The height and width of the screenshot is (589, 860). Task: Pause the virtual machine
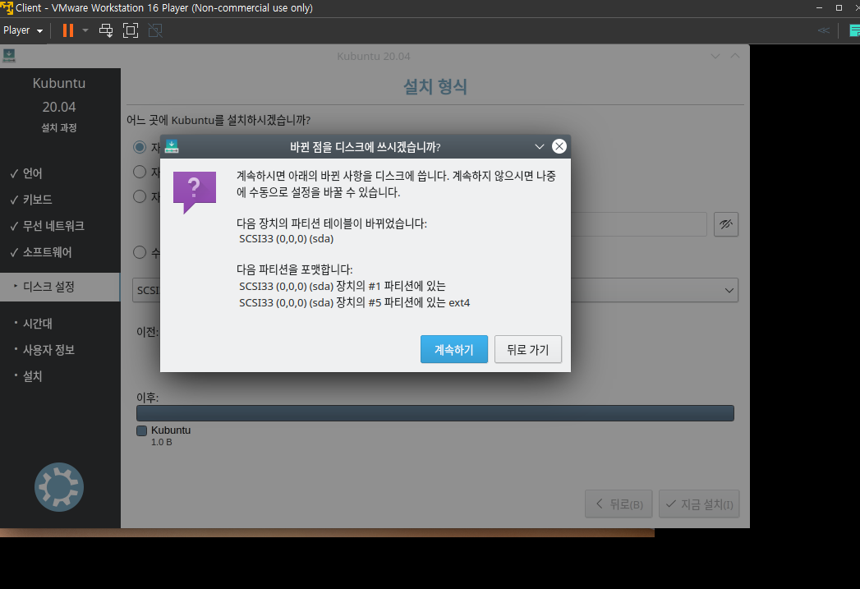click(68, 30)
